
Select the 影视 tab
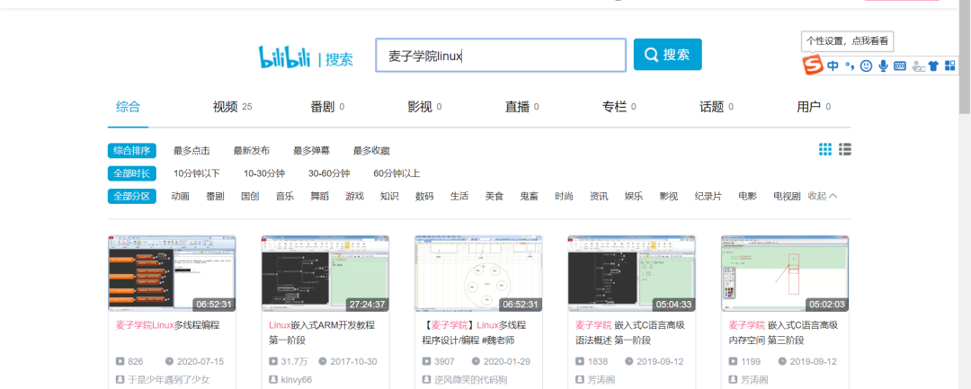coord(424,107)
